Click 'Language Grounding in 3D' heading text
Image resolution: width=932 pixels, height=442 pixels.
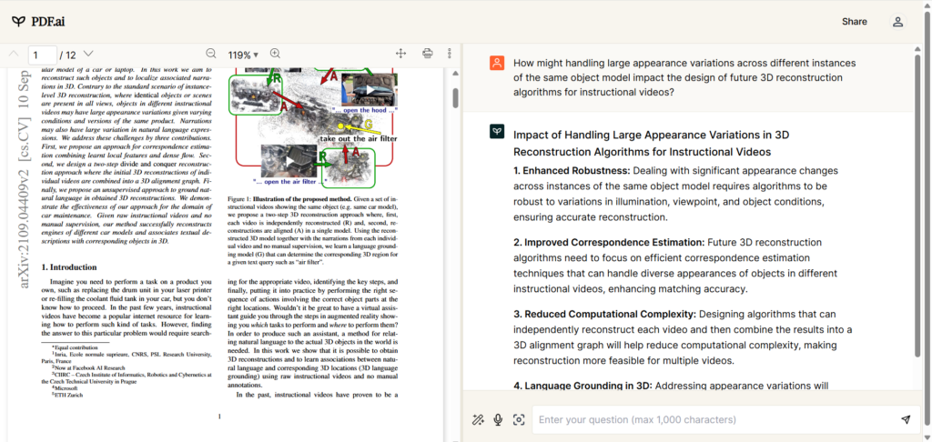tap(583, 386)
